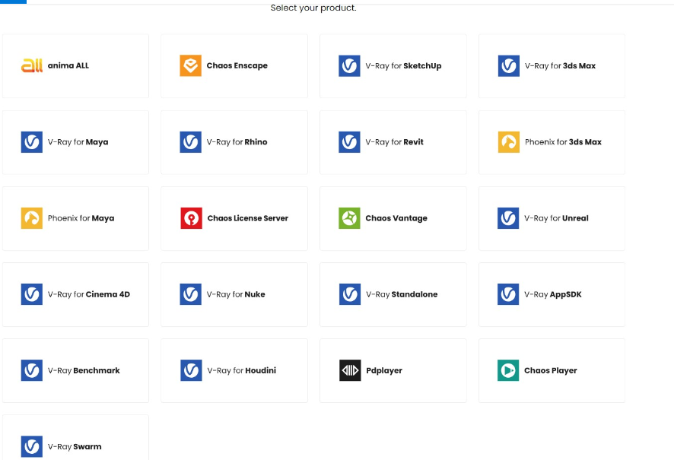Click the V-Ray for 3ds Max icon

[509, 65]
